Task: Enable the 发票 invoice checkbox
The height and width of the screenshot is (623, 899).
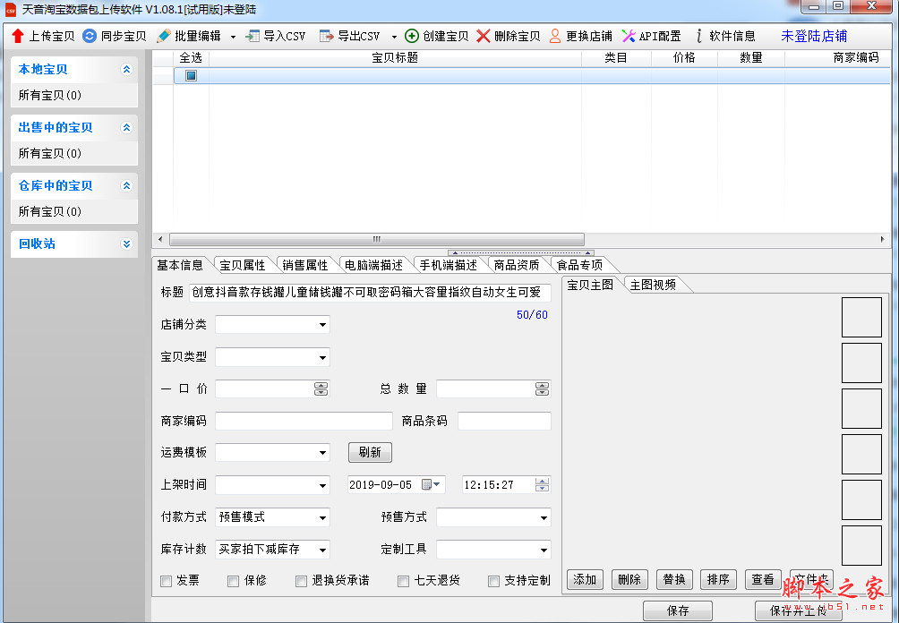Action: click(165, 581)
